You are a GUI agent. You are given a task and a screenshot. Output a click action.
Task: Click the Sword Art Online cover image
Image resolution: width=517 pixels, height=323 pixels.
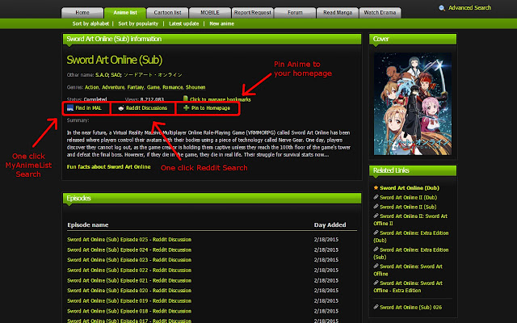coord(413,104)
